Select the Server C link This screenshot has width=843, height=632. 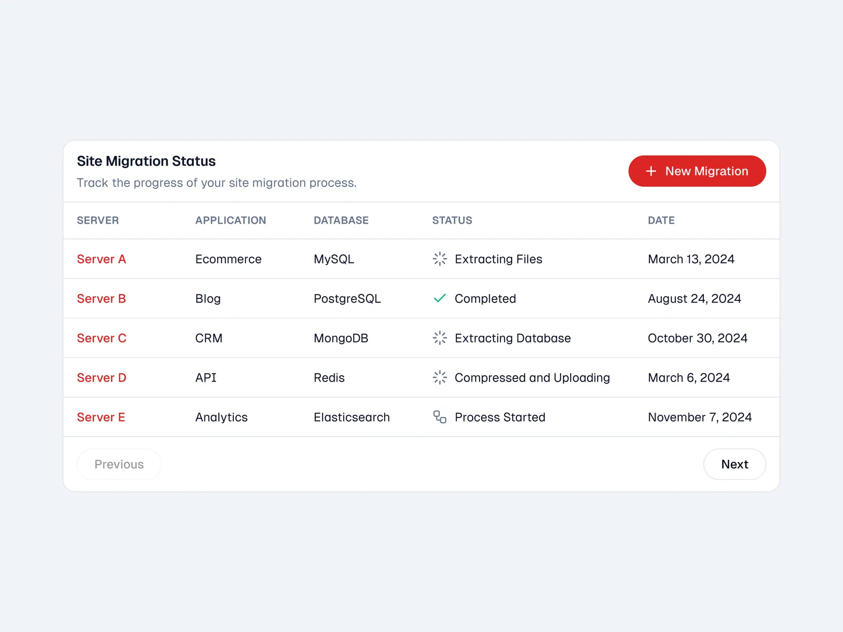click(x=102, y=338)
